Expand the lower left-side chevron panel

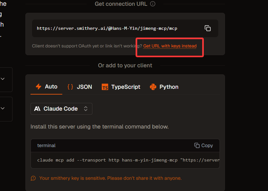tap(3, 108)
